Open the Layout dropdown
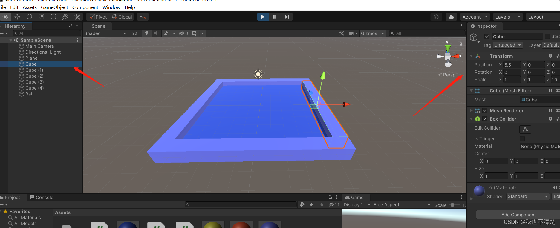 542,17
